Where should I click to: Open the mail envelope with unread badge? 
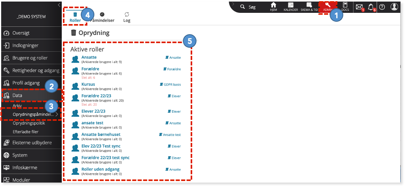(359, 7)
